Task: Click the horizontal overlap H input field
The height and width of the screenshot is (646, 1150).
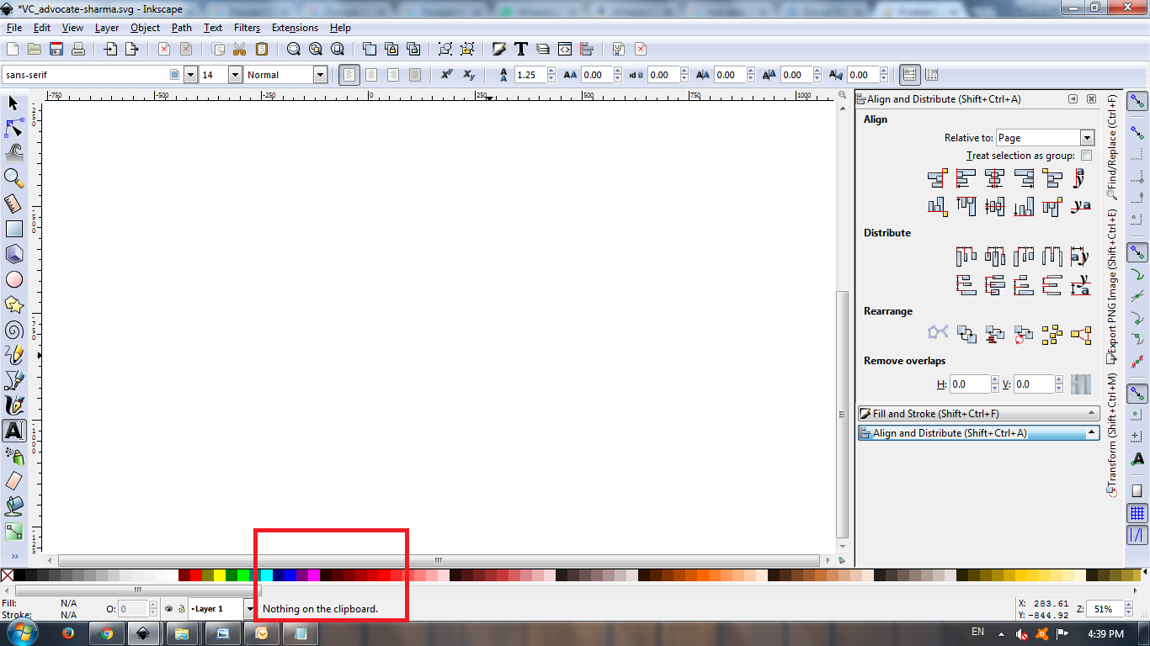Action: pos(968,384)
